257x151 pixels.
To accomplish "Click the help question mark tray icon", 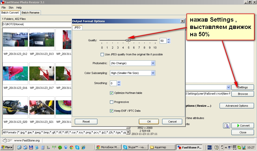I will 216,147.
